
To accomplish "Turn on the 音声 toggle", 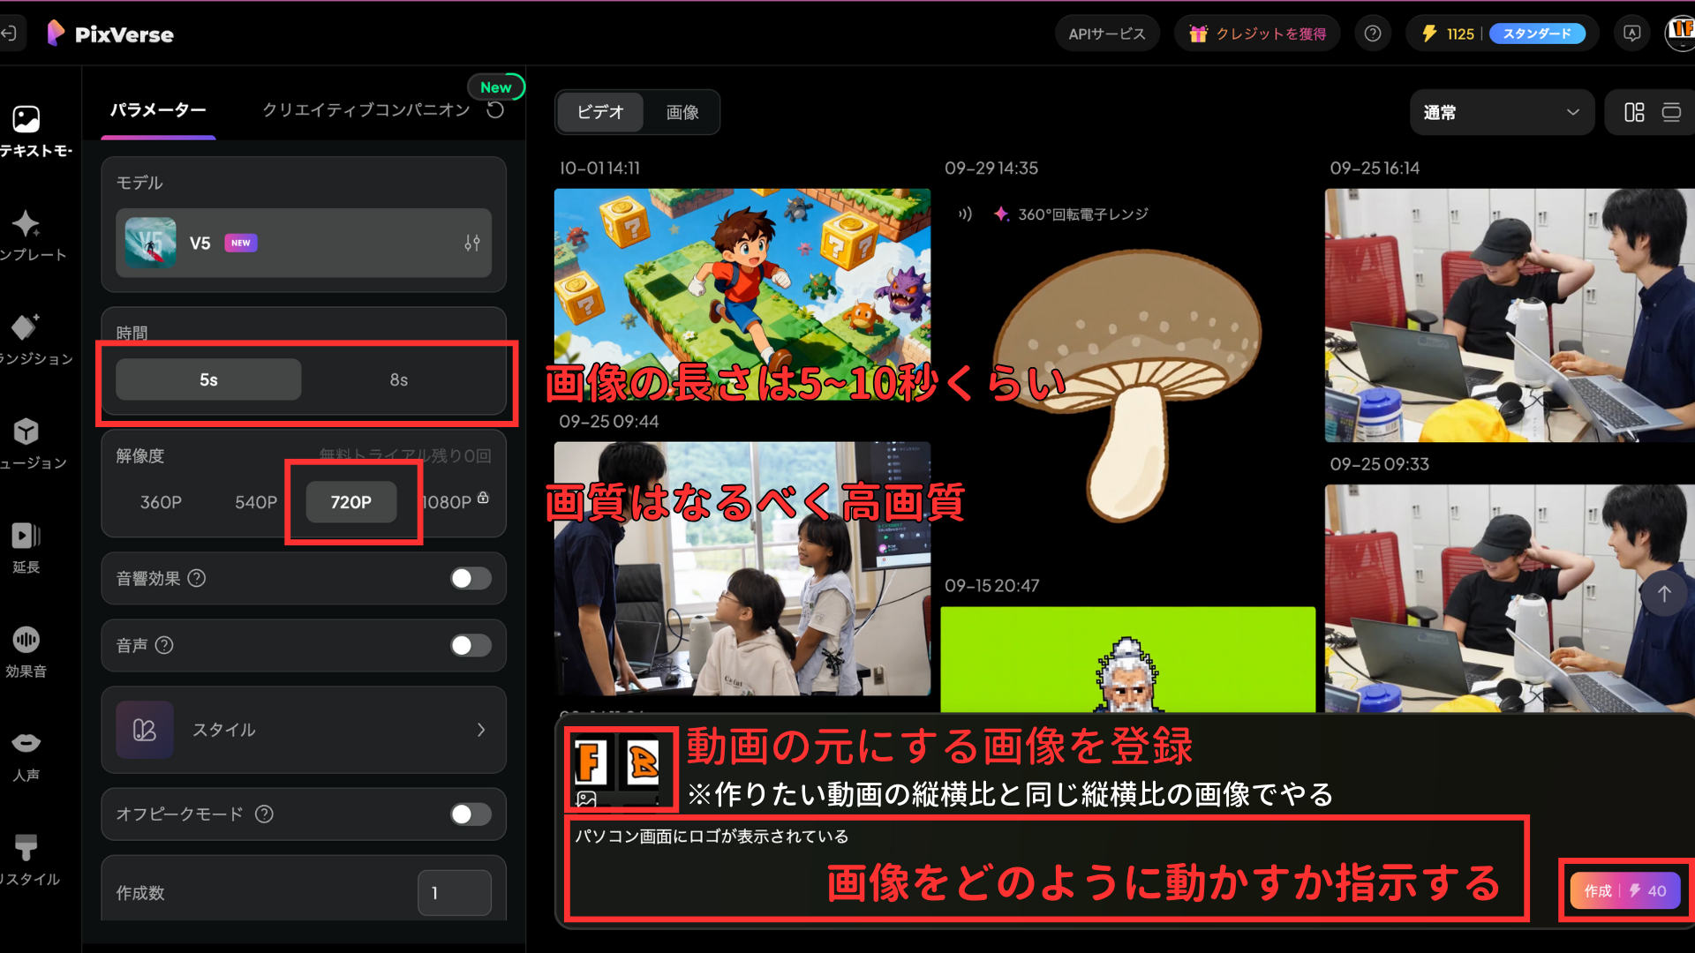I will click(x=471, y=645).
